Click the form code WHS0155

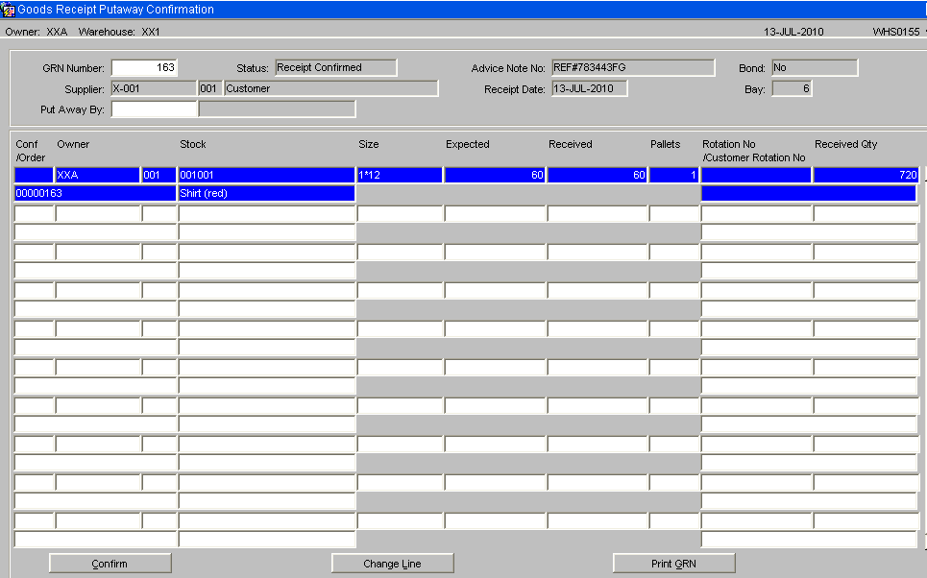pos(896,32)
